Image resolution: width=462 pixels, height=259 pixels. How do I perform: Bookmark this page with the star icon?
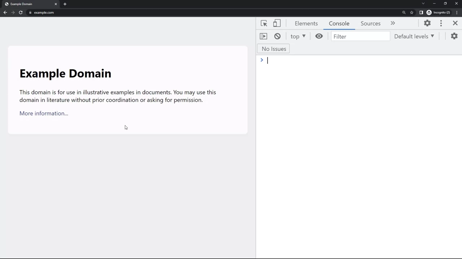[412, 12]
